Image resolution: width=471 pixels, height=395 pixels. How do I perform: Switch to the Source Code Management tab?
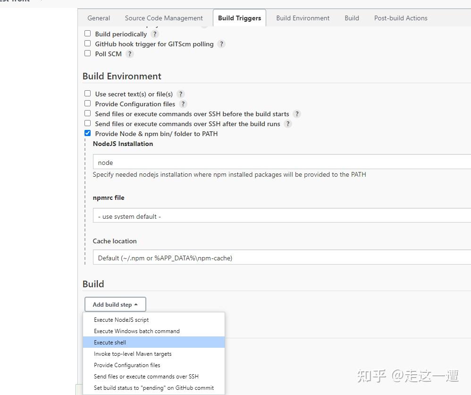click(x=164, y=18)
